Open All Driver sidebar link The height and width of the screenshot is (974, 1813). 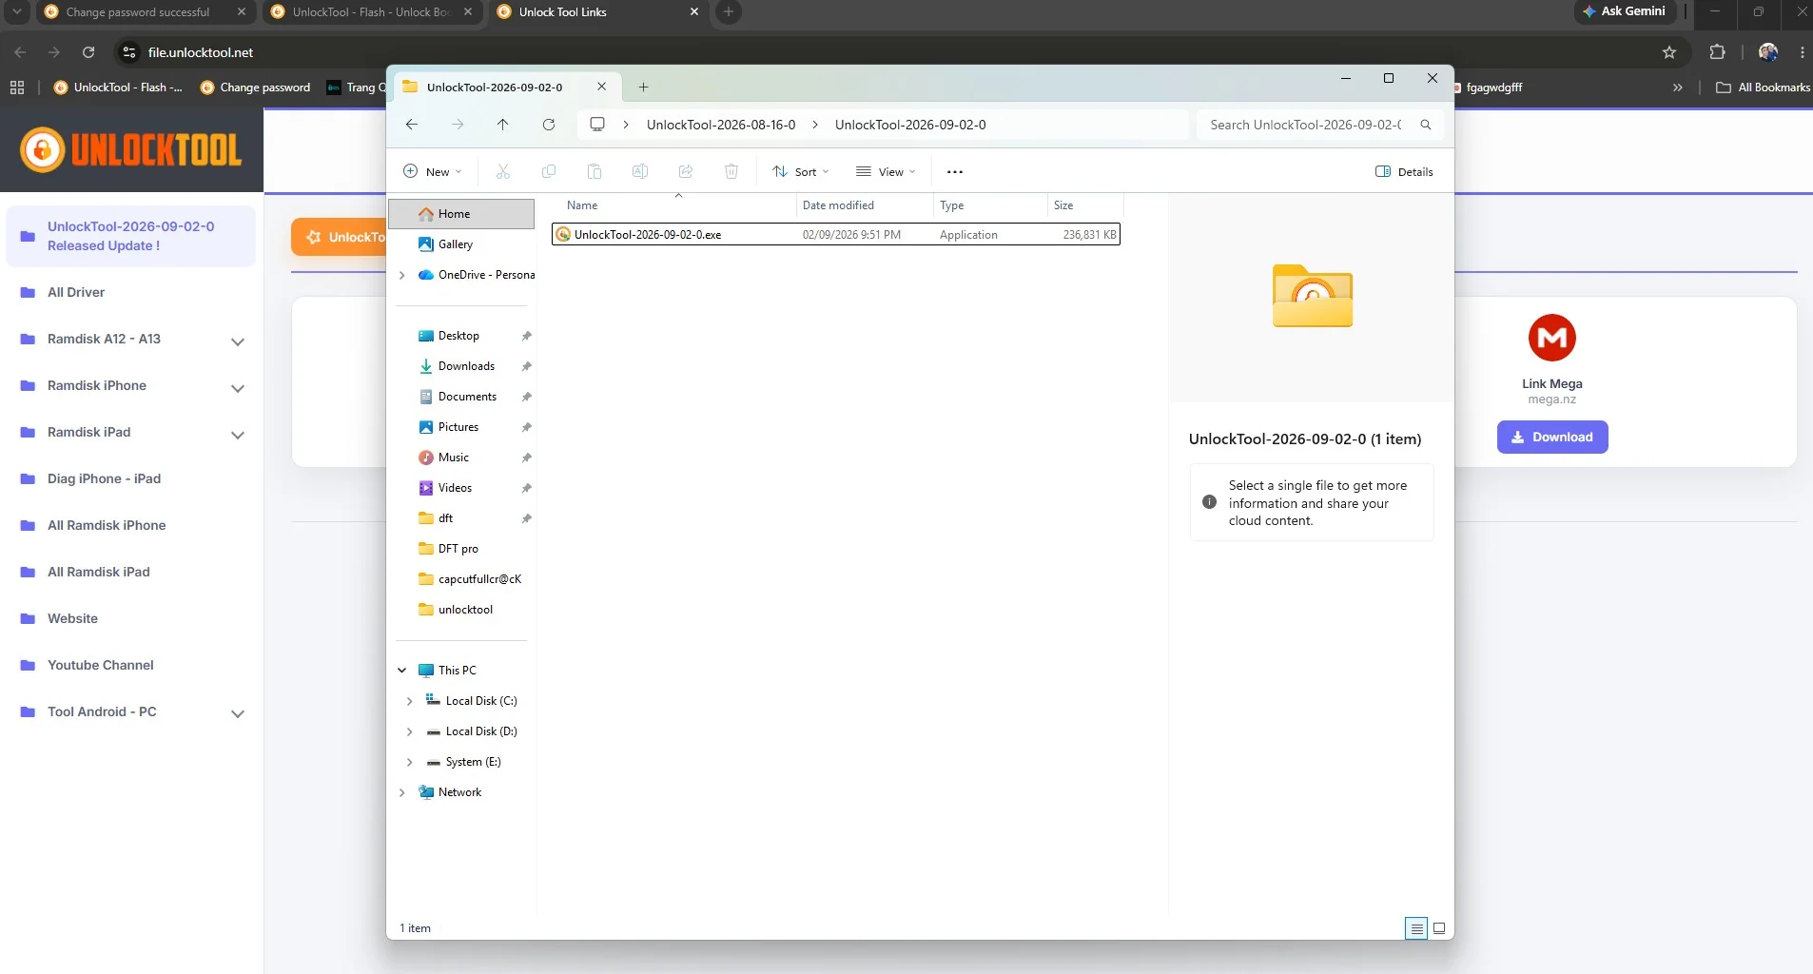76,292
